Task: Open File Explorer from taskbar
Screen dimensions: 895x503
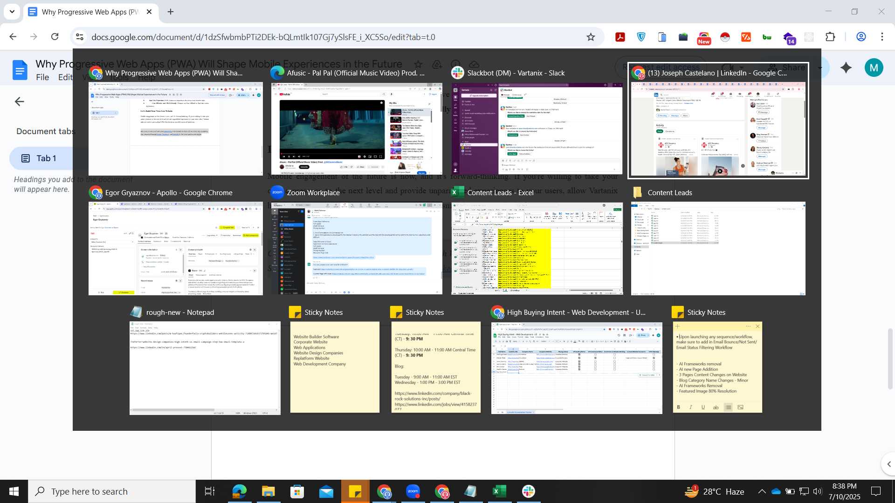Action: click(x=268, y=491)
